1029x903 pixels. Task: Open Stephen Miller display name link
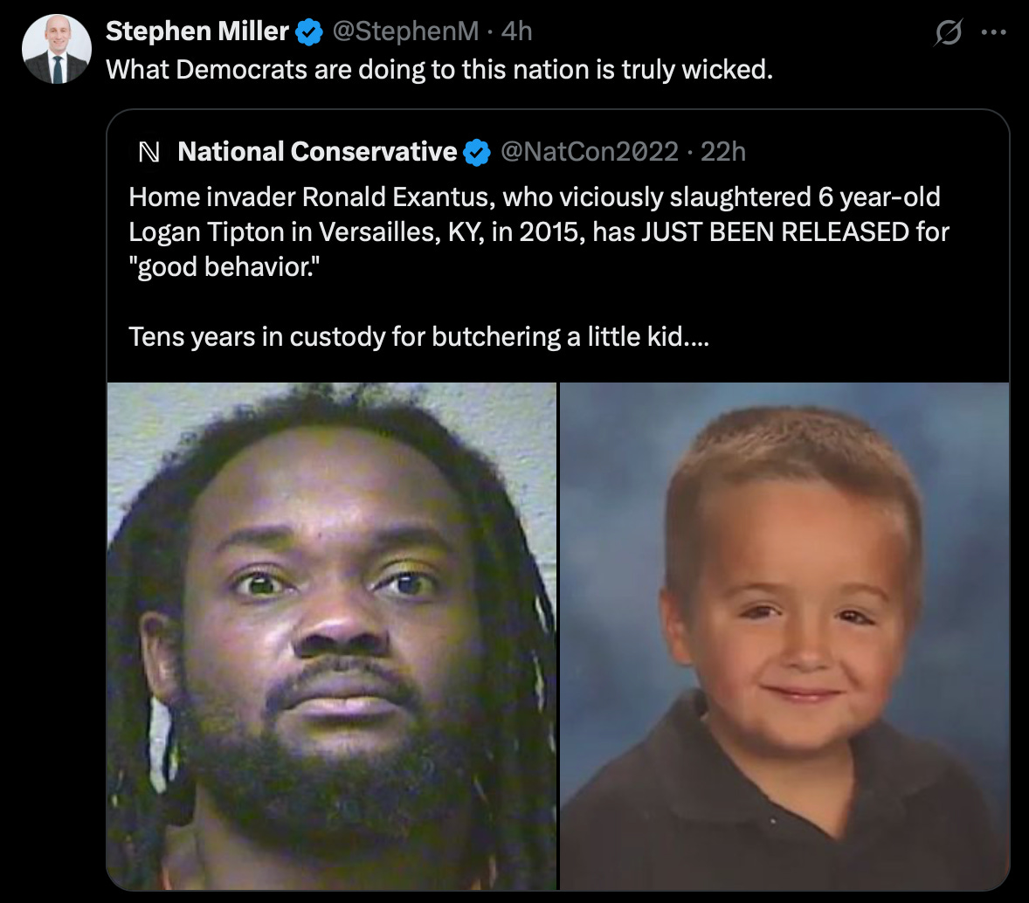(197, 31)
